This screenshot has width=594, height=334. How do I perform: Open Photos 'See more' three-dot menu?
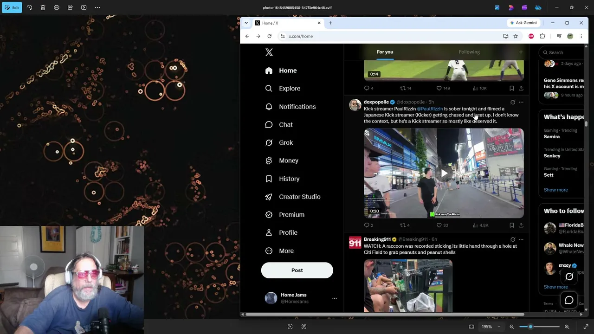(97, 7)
